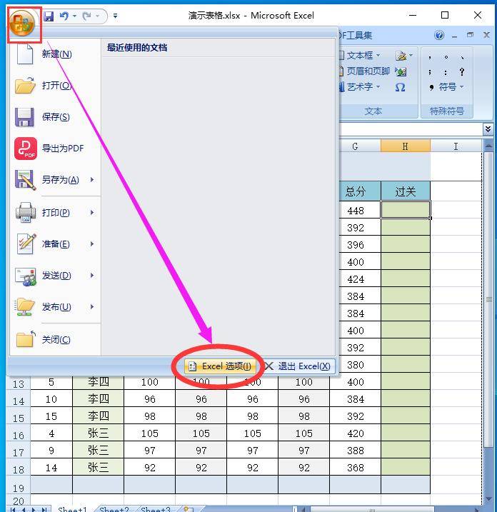Click the printer icon
497x512 pixels.
(26, 213)
